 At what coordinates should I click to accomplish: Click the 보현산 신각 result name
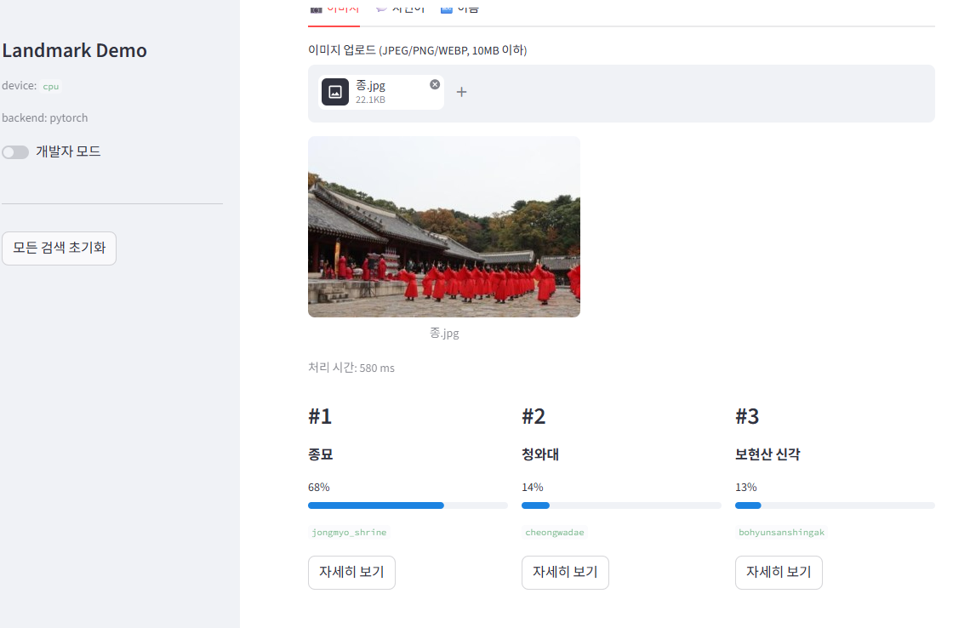pos(768,454)
